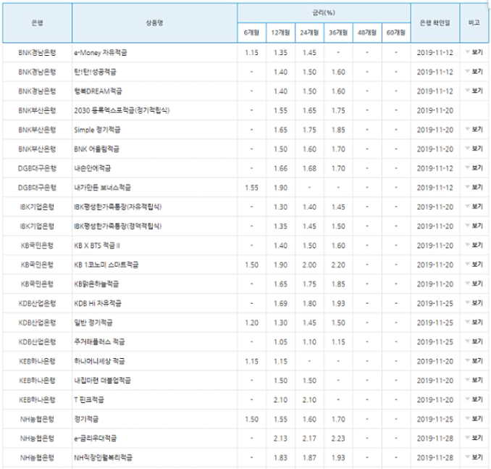Click bank name KEB하나은행 in T 핀크적금 row
This screenshot has width=491, height=469.
point(37,399)
